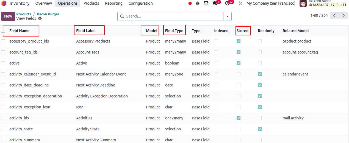Open the VoIP phone icon
349x143 pixels.
[206, 4]
